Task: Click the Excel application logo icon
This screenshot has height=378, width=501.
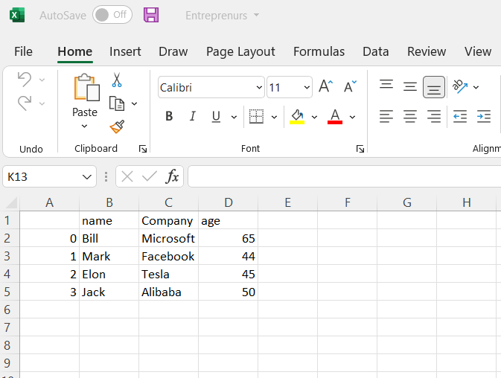Action: tap(17, 15)
